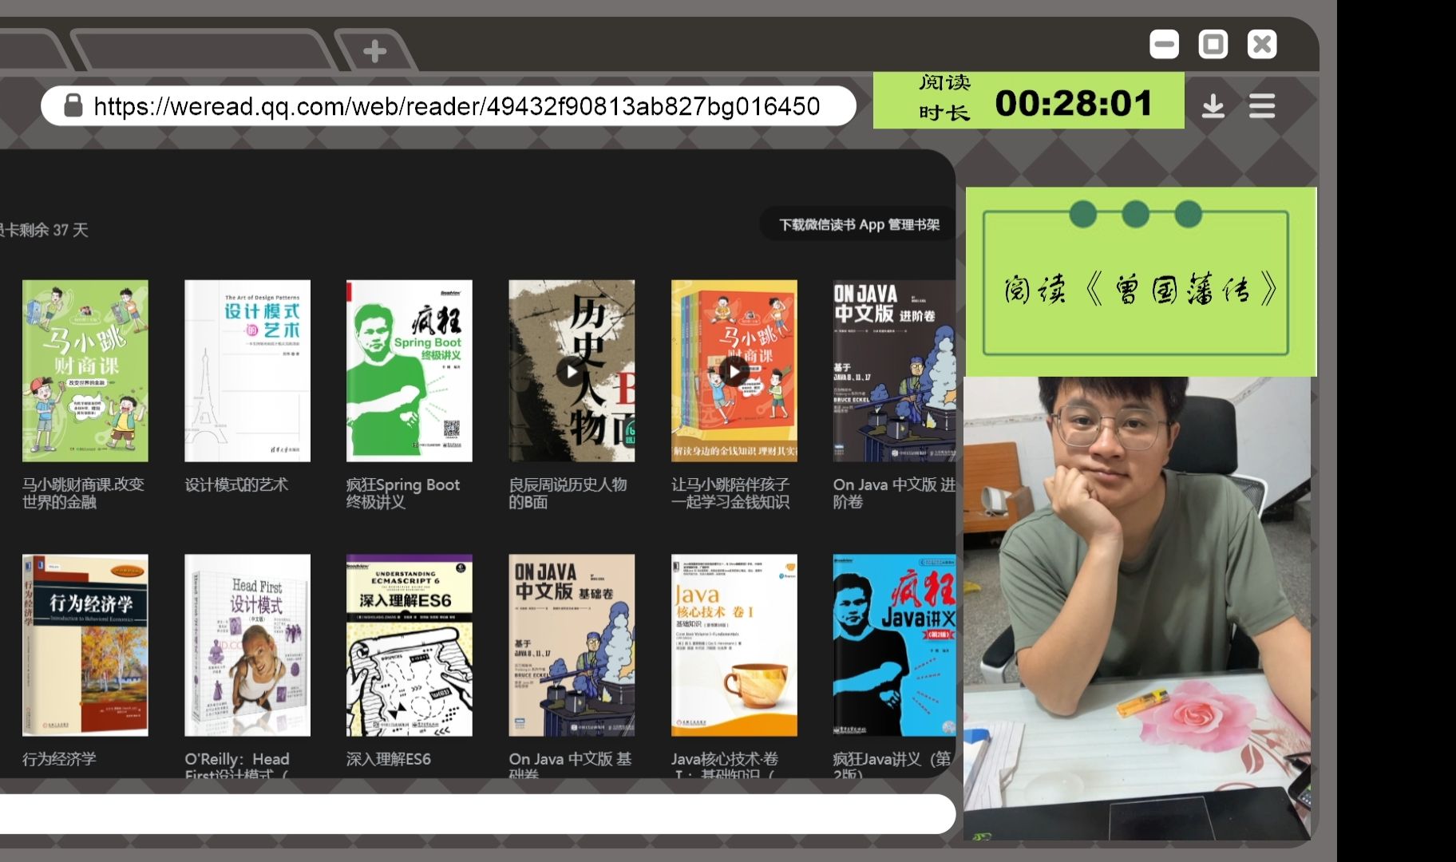Click title text 马小跳财商课.改变世界的金融
The height and width of the screenshot is (862, 1456).
(83, 493)
